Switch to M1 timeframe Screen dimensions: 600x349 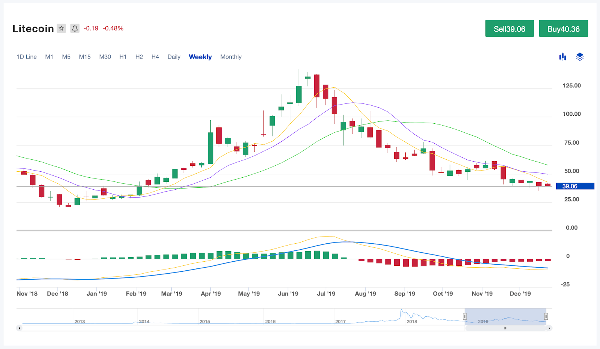click(49, 57)
